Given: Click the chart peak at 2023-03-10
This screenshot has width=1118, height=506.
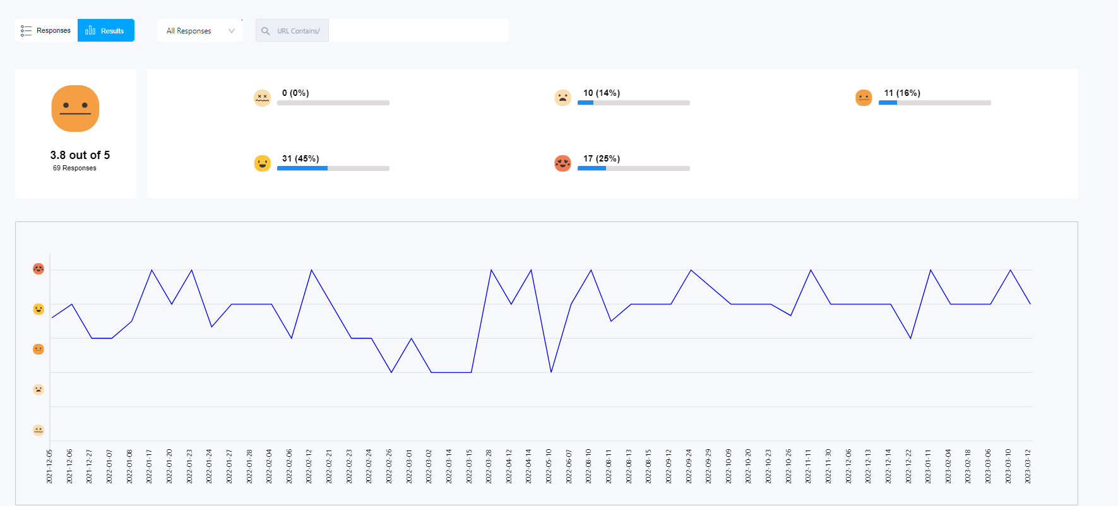Looking at the screenshot, I should pyautogui.click(x=1011, y=270).
